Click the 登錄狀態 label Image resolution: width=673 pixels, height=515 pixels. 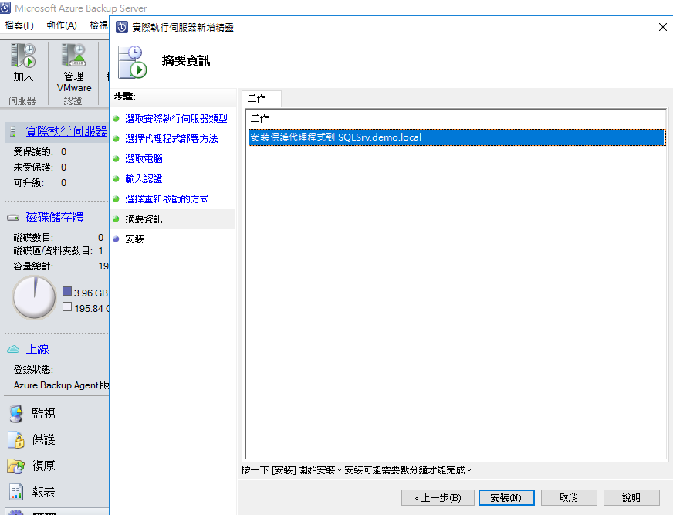(33, 370)
